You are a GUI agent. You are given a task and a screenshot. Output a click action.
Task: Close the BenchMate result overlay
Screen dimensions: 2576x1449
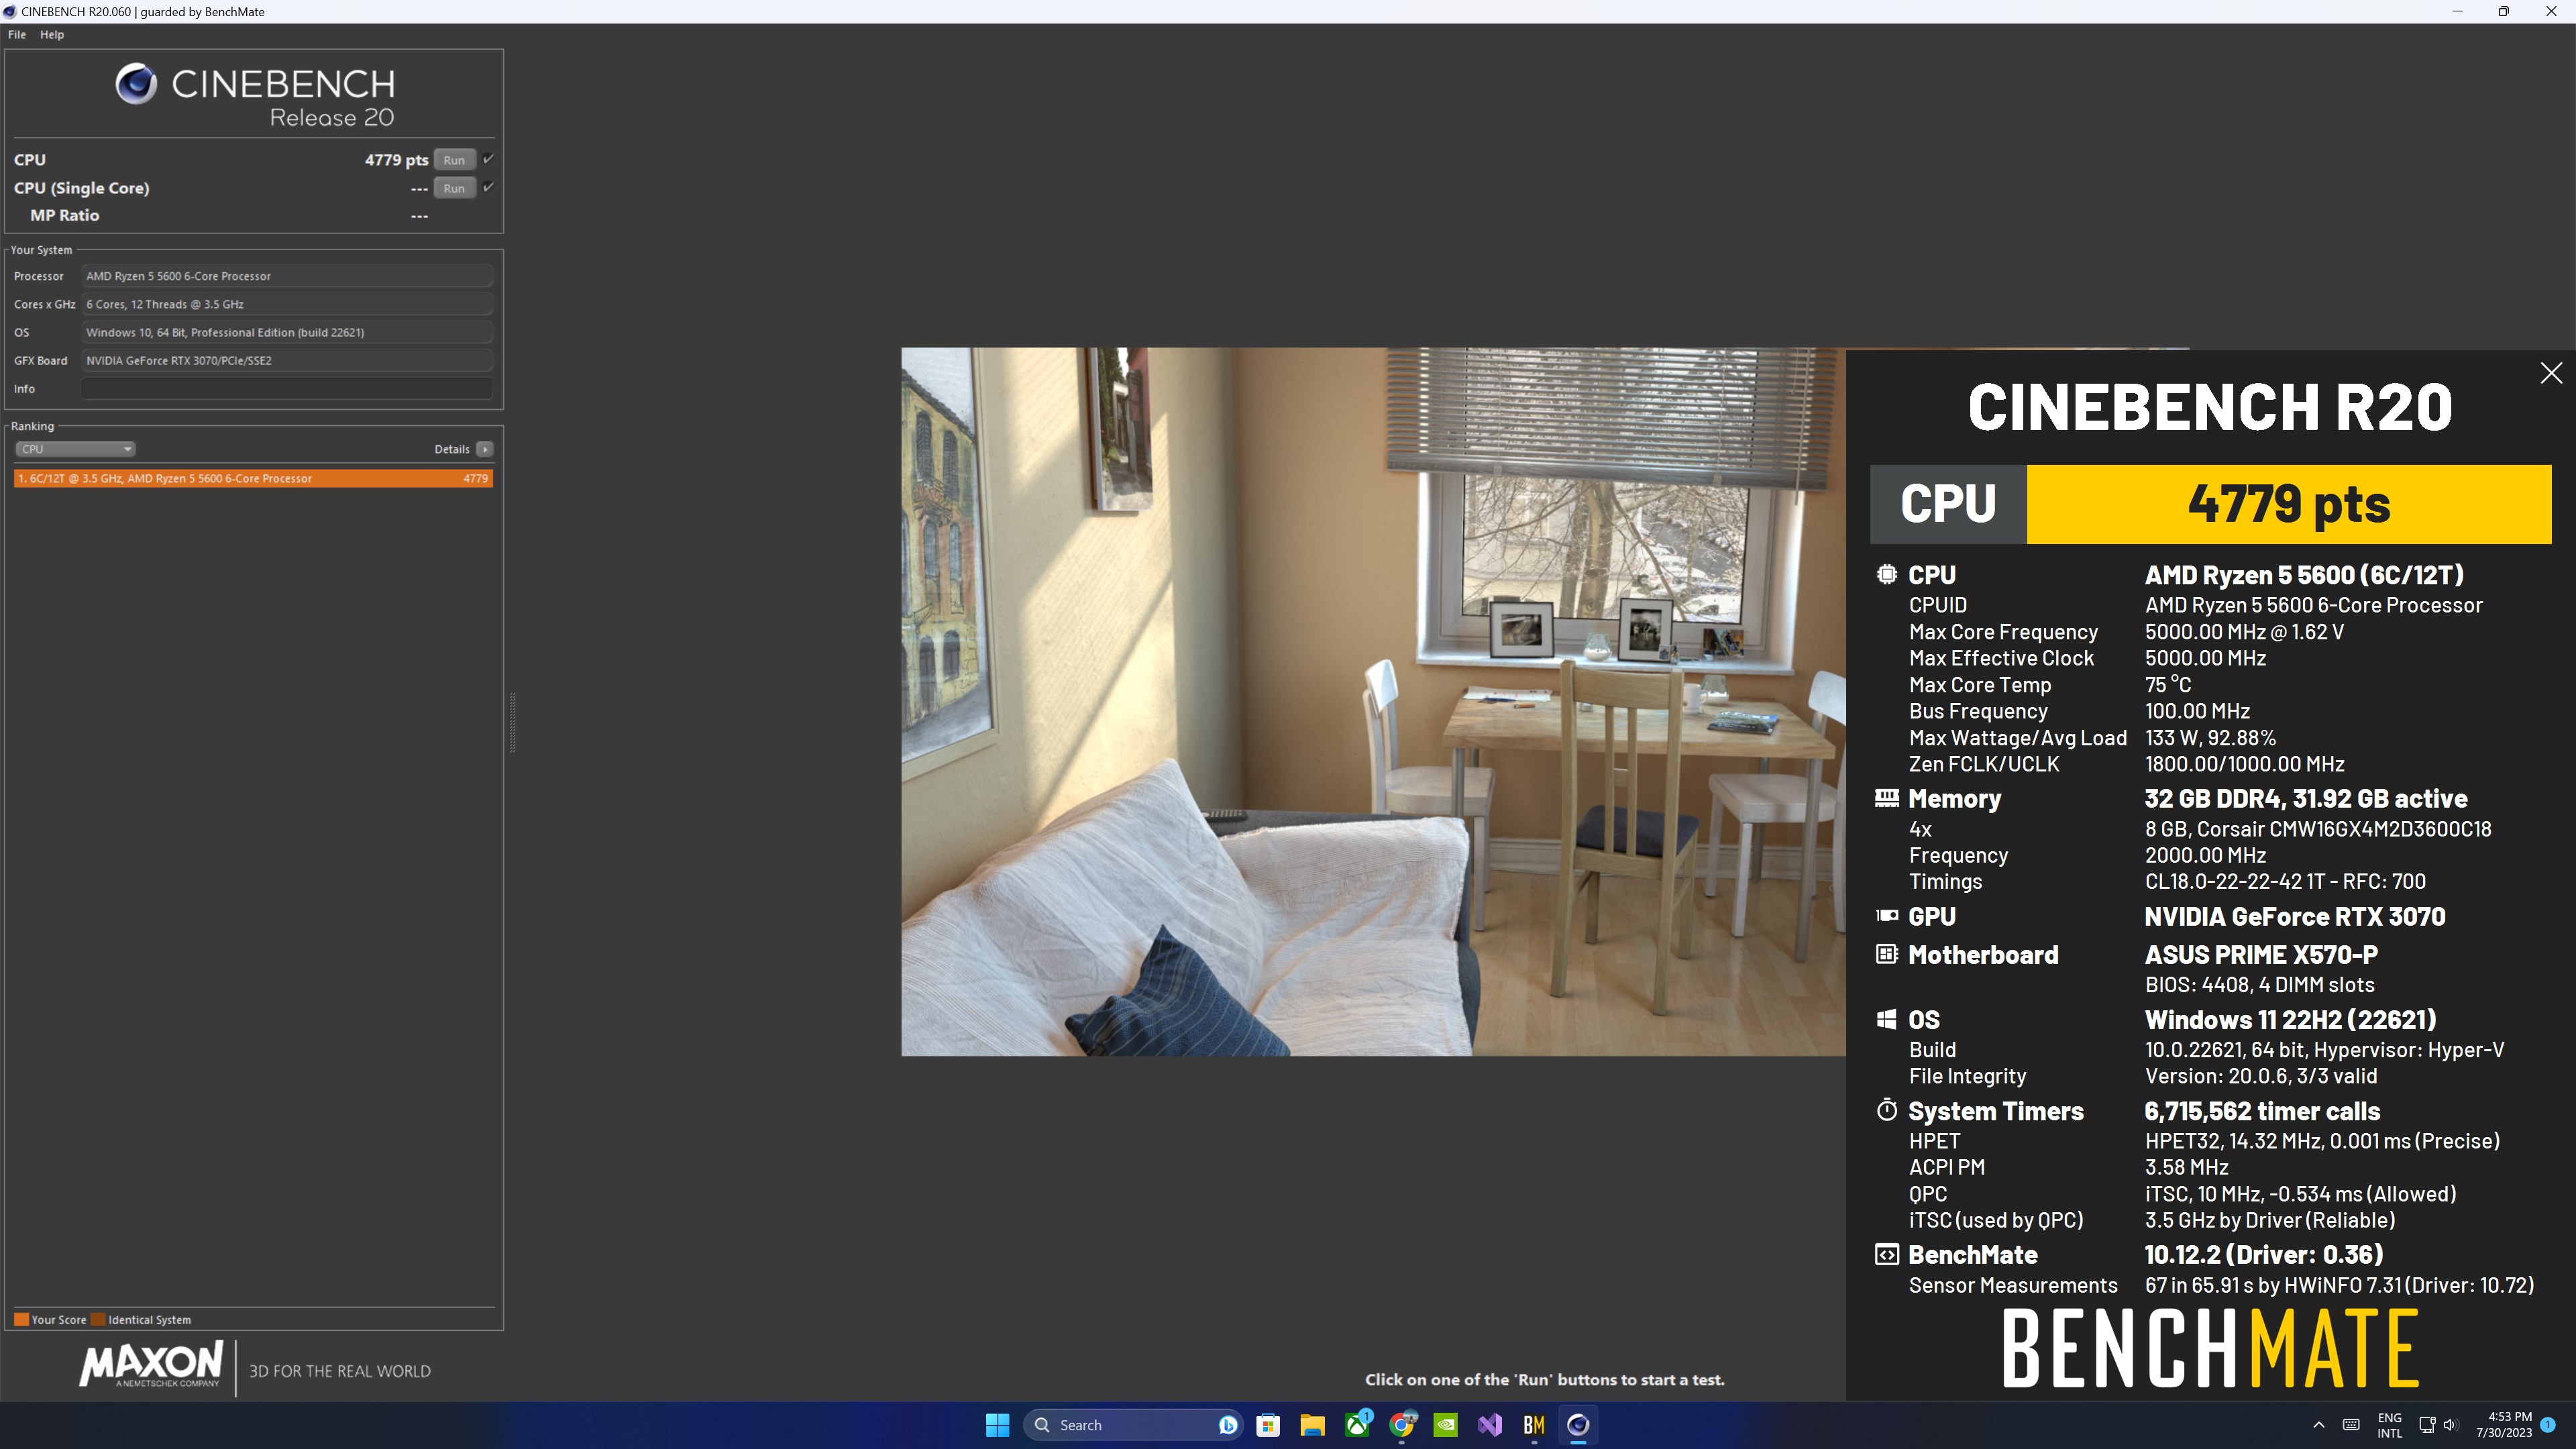[x=2551, y=373]
